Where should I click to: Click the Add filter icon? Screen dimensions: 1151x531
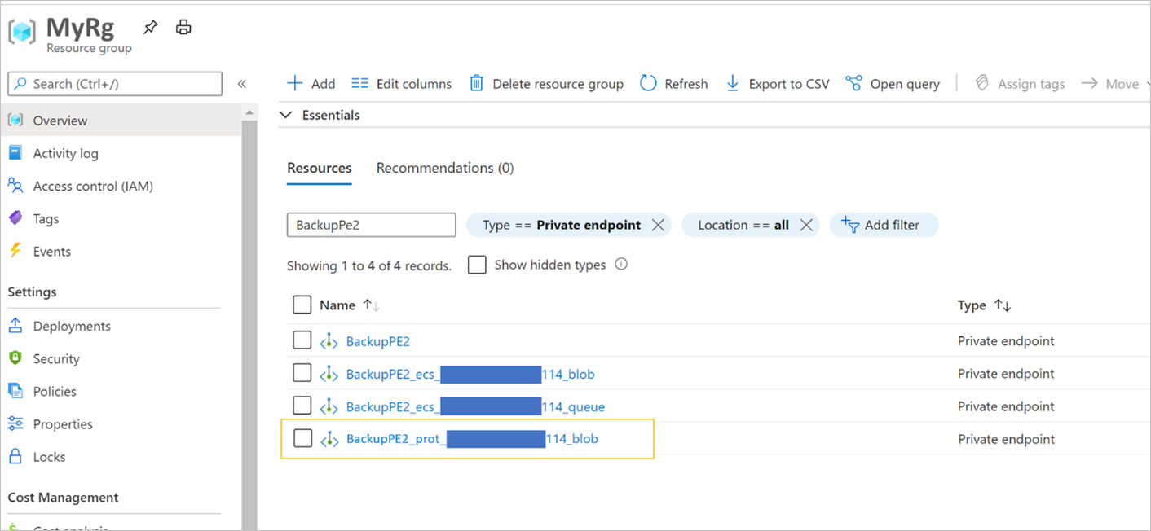tap(849, 225)
